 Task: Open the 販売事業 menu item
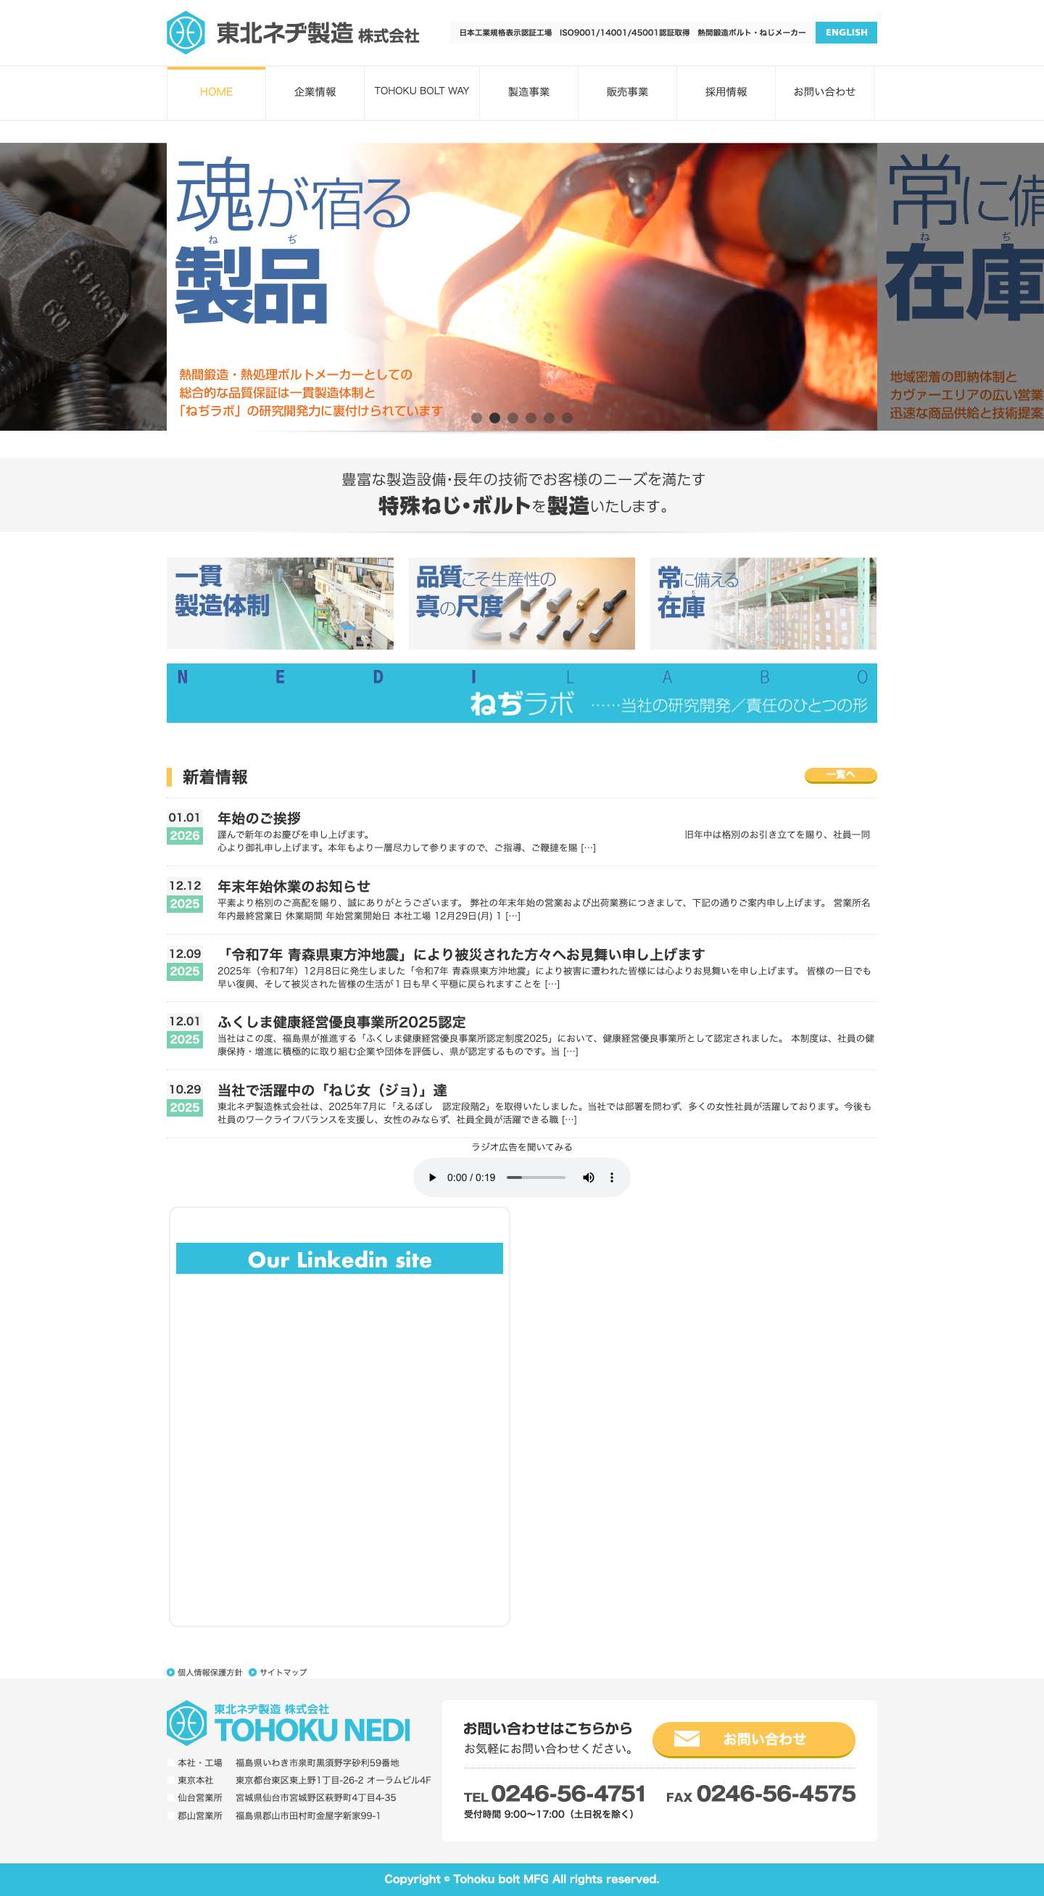click(x=628, y=92)
